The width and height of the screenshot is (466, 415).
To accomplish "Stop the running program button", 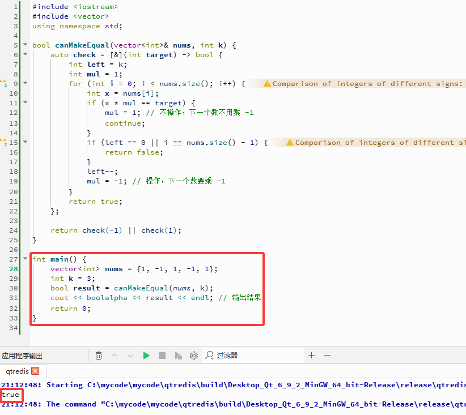I will click(x=162, y=356).
